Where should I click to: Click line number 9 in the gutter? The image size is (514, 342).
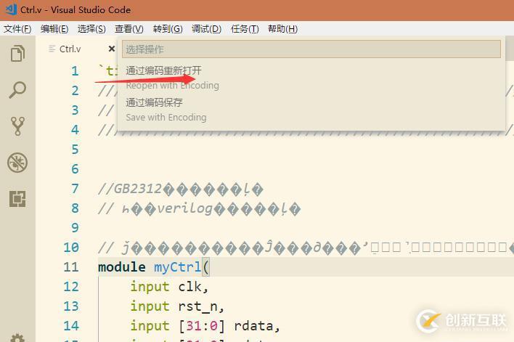(x=75, y=227)
